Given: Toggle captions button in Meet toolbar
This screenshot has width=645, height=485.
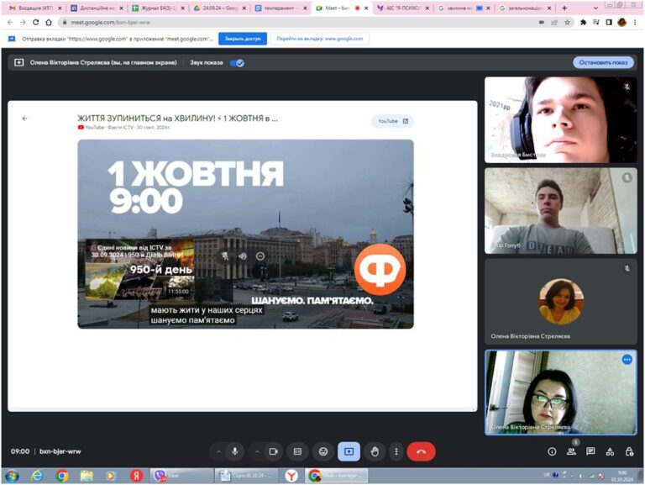Looking at the screenshot, I should point(298,451).
